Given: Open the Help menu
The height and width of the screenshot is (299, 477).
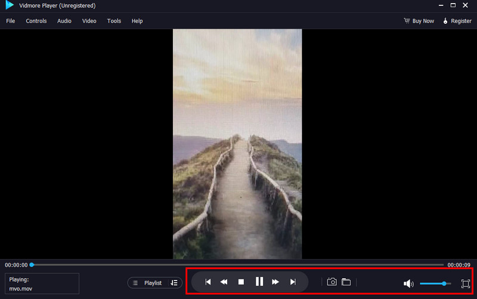Looking at the screenshot, I should click(x=137, y=21).
